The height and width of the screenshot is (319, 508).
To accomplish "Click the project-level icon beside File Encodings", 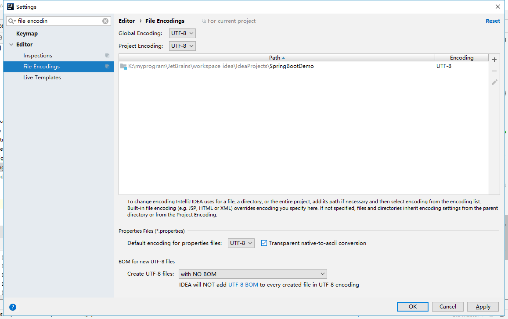I will (x=107, y=67).
